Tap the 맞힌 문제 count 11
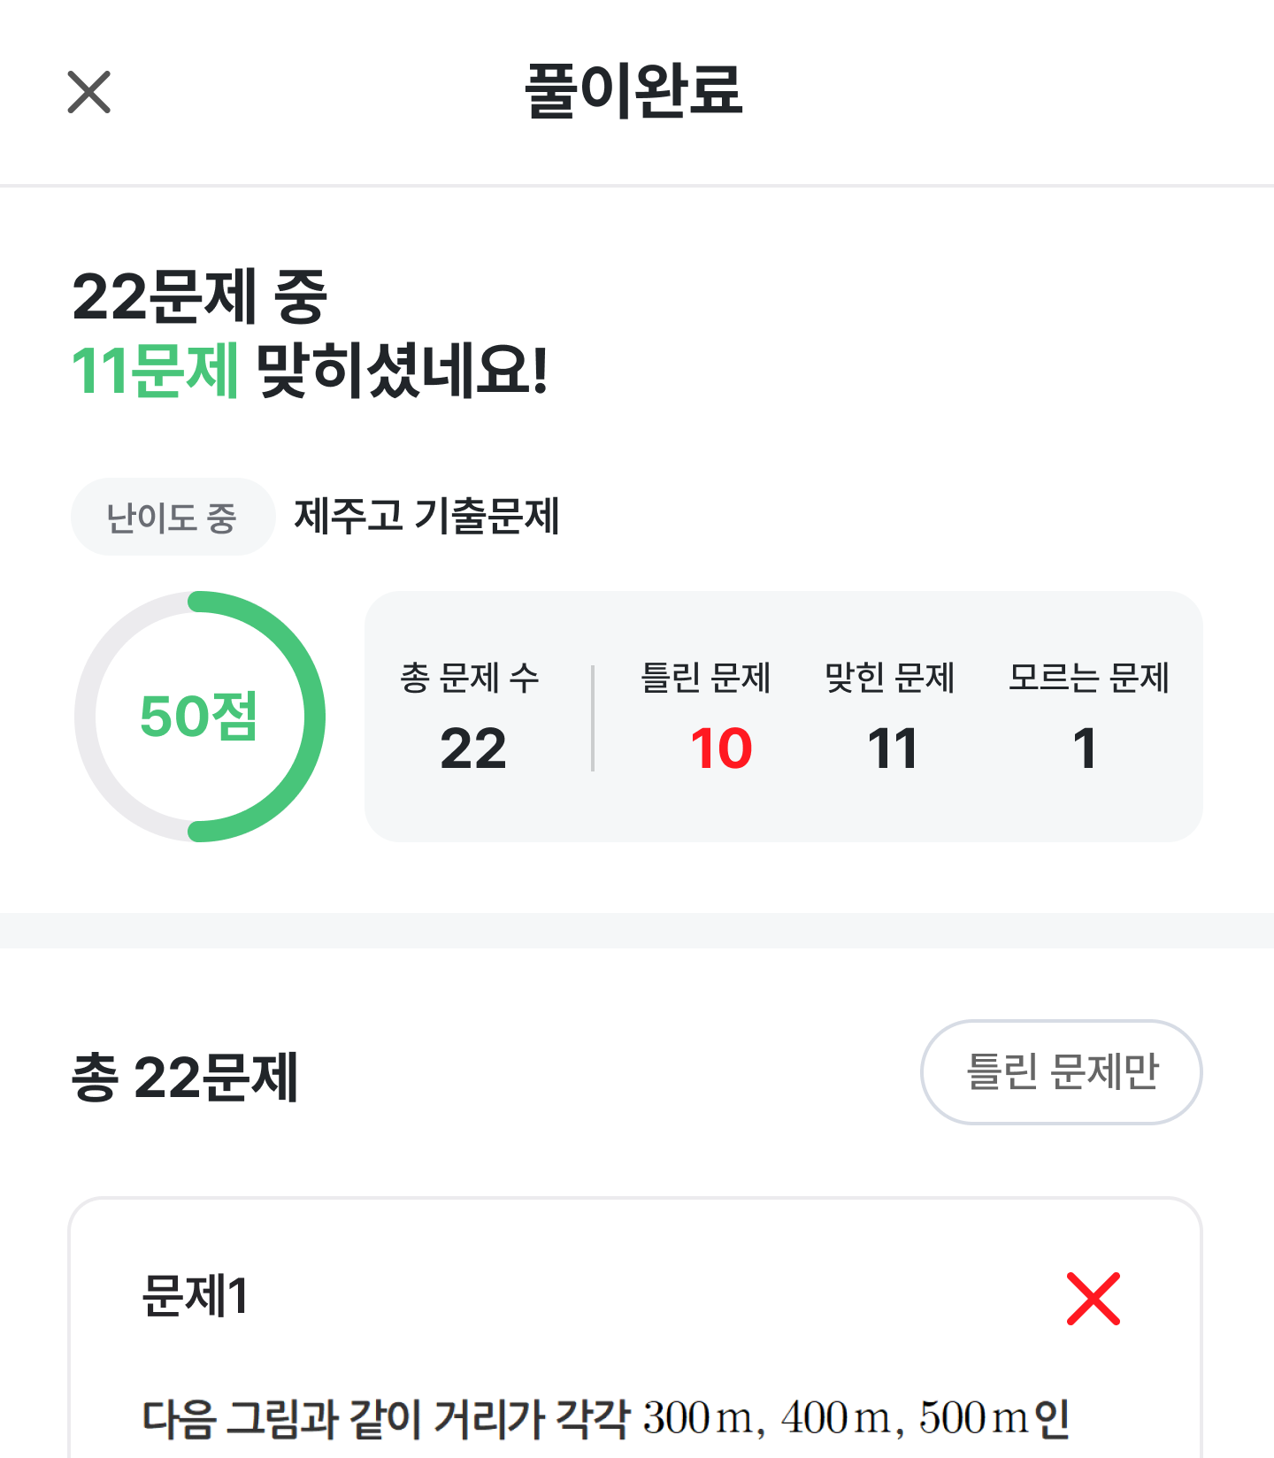This screenshot has width=1274, height=1458. tap(892, 748)
